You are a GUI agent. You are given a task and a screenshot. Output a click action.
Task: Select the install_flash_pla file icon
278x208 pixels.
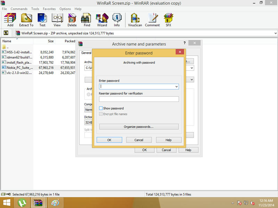(4, 62)
